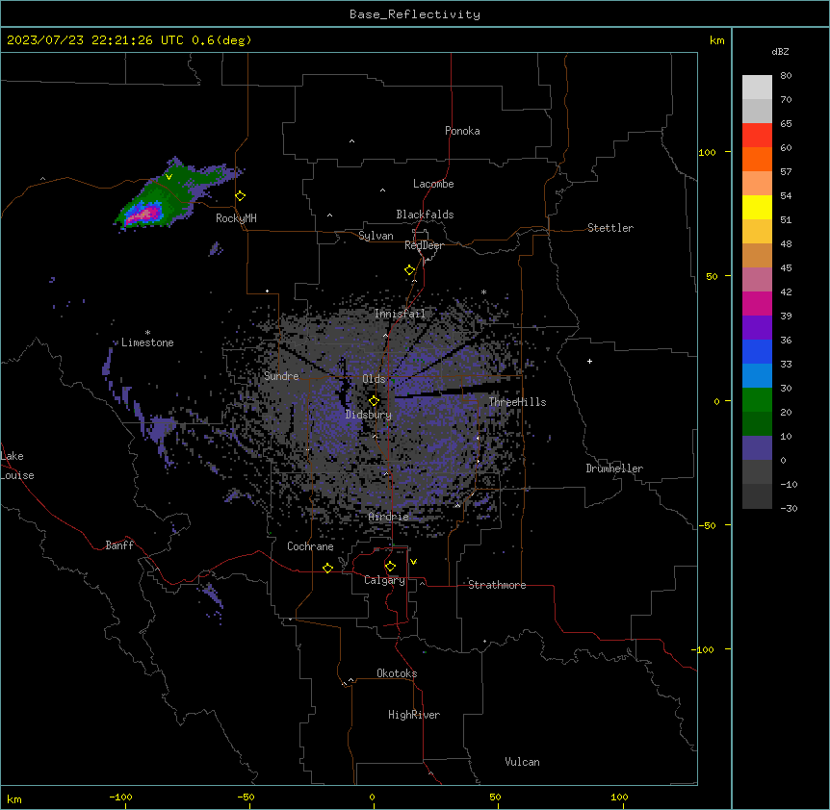Select the Okotoks label
The height and width of the screenshot is (810, 830).
pos(397,673)
